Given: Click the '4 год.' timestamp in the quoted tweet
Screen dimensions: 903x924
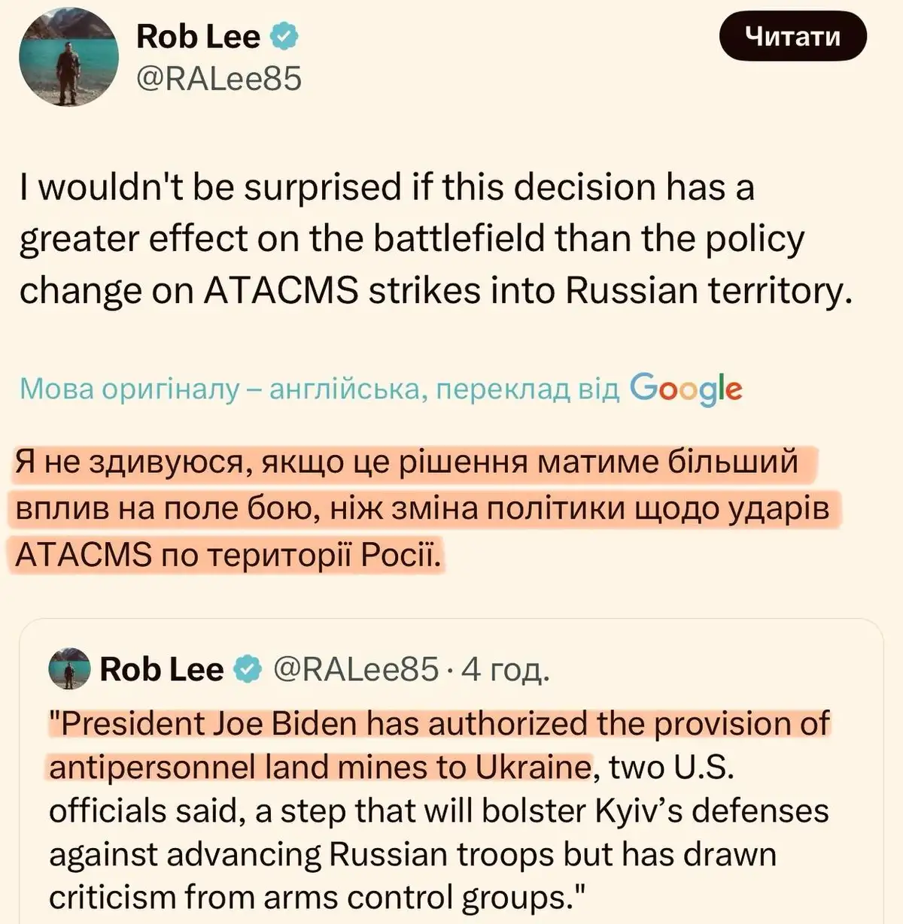Looking at the screenshot, I should coord(506,669).
